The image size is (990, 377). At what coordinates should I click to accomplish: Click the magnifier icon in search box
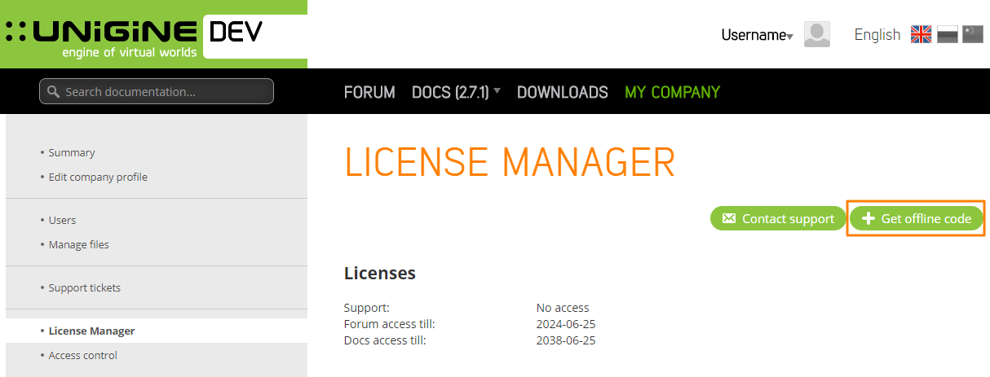pos(54,92)
